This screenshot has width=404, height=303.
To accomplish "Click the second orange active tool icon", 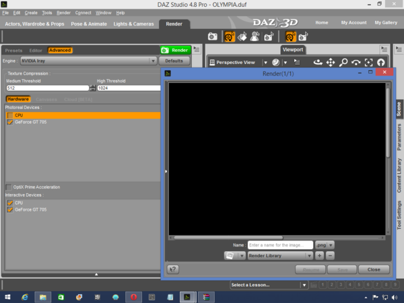I will [291, 36].
